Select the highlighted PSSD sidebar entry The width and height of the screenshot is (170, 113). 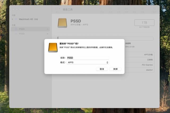point(30,29)
